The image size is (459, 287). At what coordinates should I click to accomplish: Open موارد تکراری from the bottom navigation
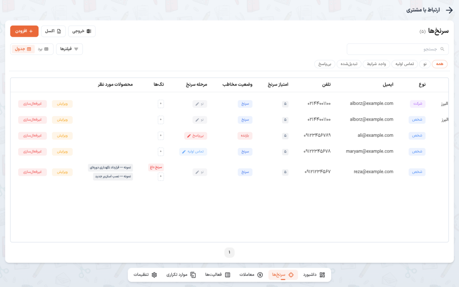tap(181, 275)
